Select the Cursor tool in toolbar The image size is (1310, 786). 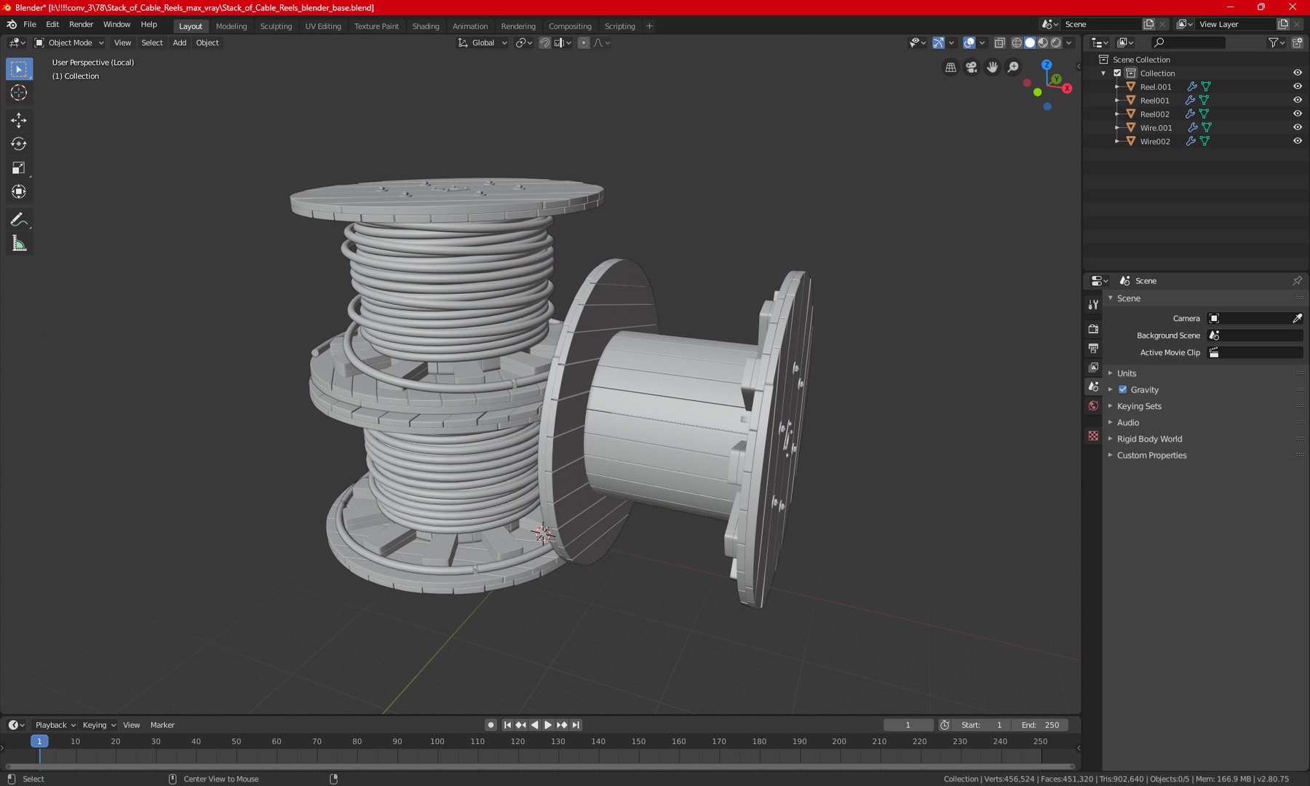19,92
